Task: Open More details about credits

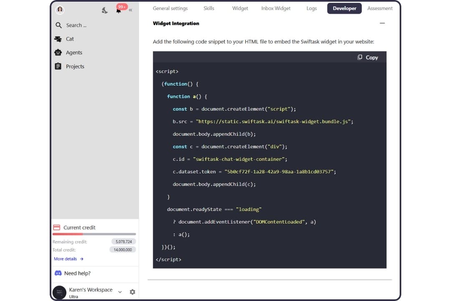Action: pyautogui.click(x=66, y=259)
